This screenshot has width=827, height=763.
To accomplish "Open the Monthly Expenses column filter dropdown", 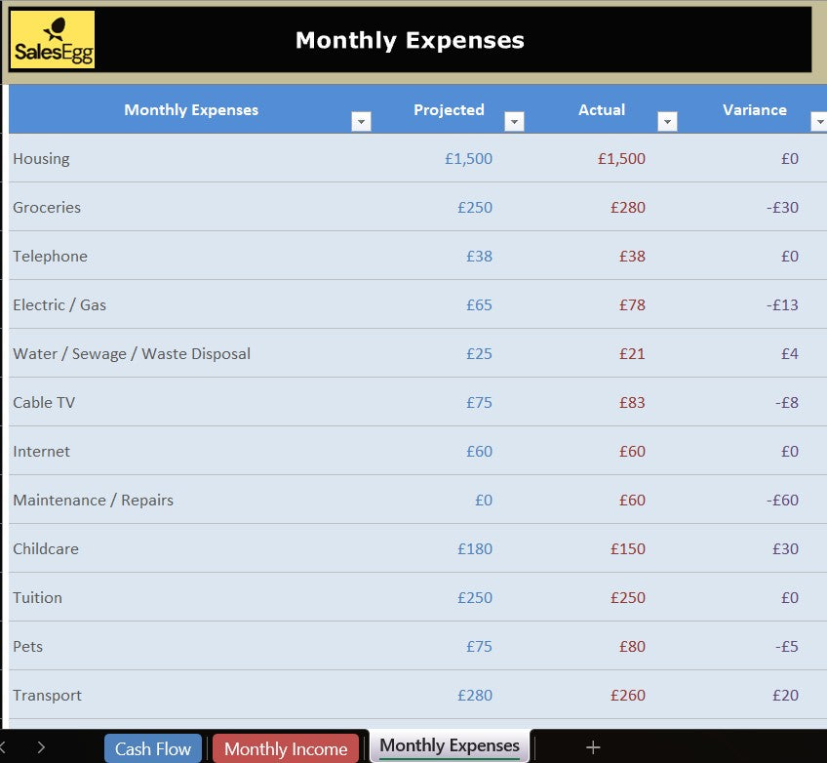I will [361, 121].
